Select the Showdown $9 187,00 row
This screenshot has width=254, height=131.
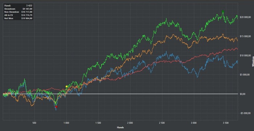(x=18, y=9)
